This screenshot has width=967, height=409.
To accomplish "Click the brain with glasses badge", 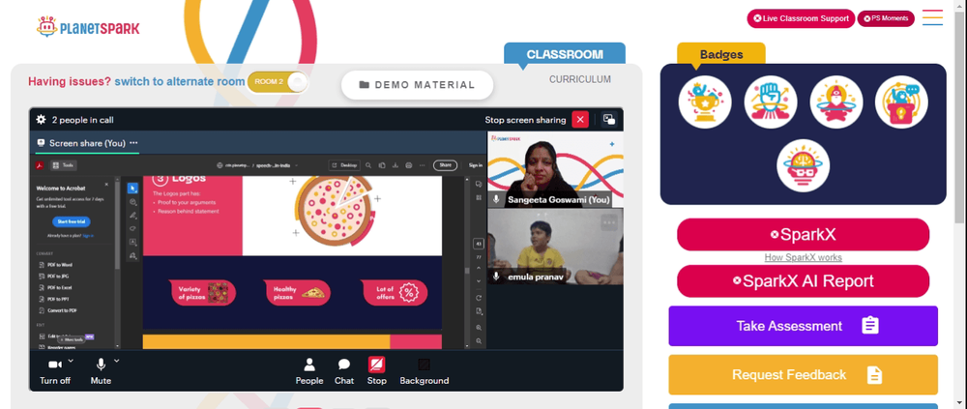I will pyautogui.click(x=803, y=165).
